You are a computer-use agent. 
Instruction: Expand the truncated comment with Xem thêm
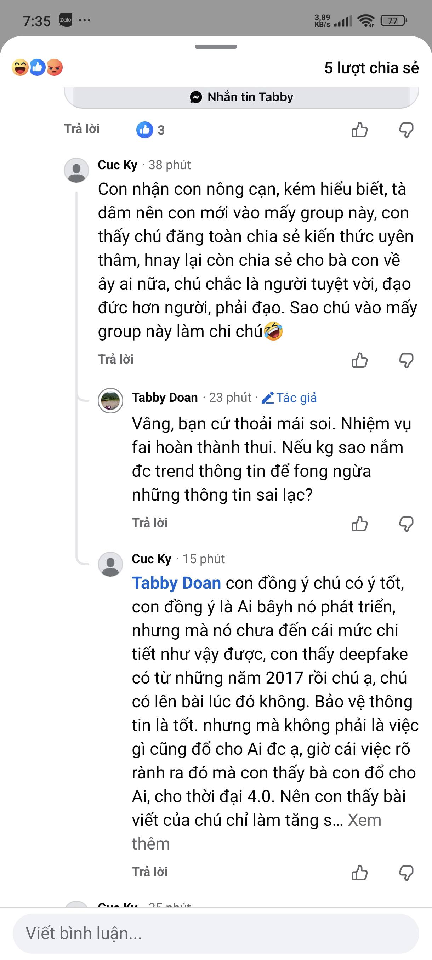pyautogui.click(x=364, y=820)
